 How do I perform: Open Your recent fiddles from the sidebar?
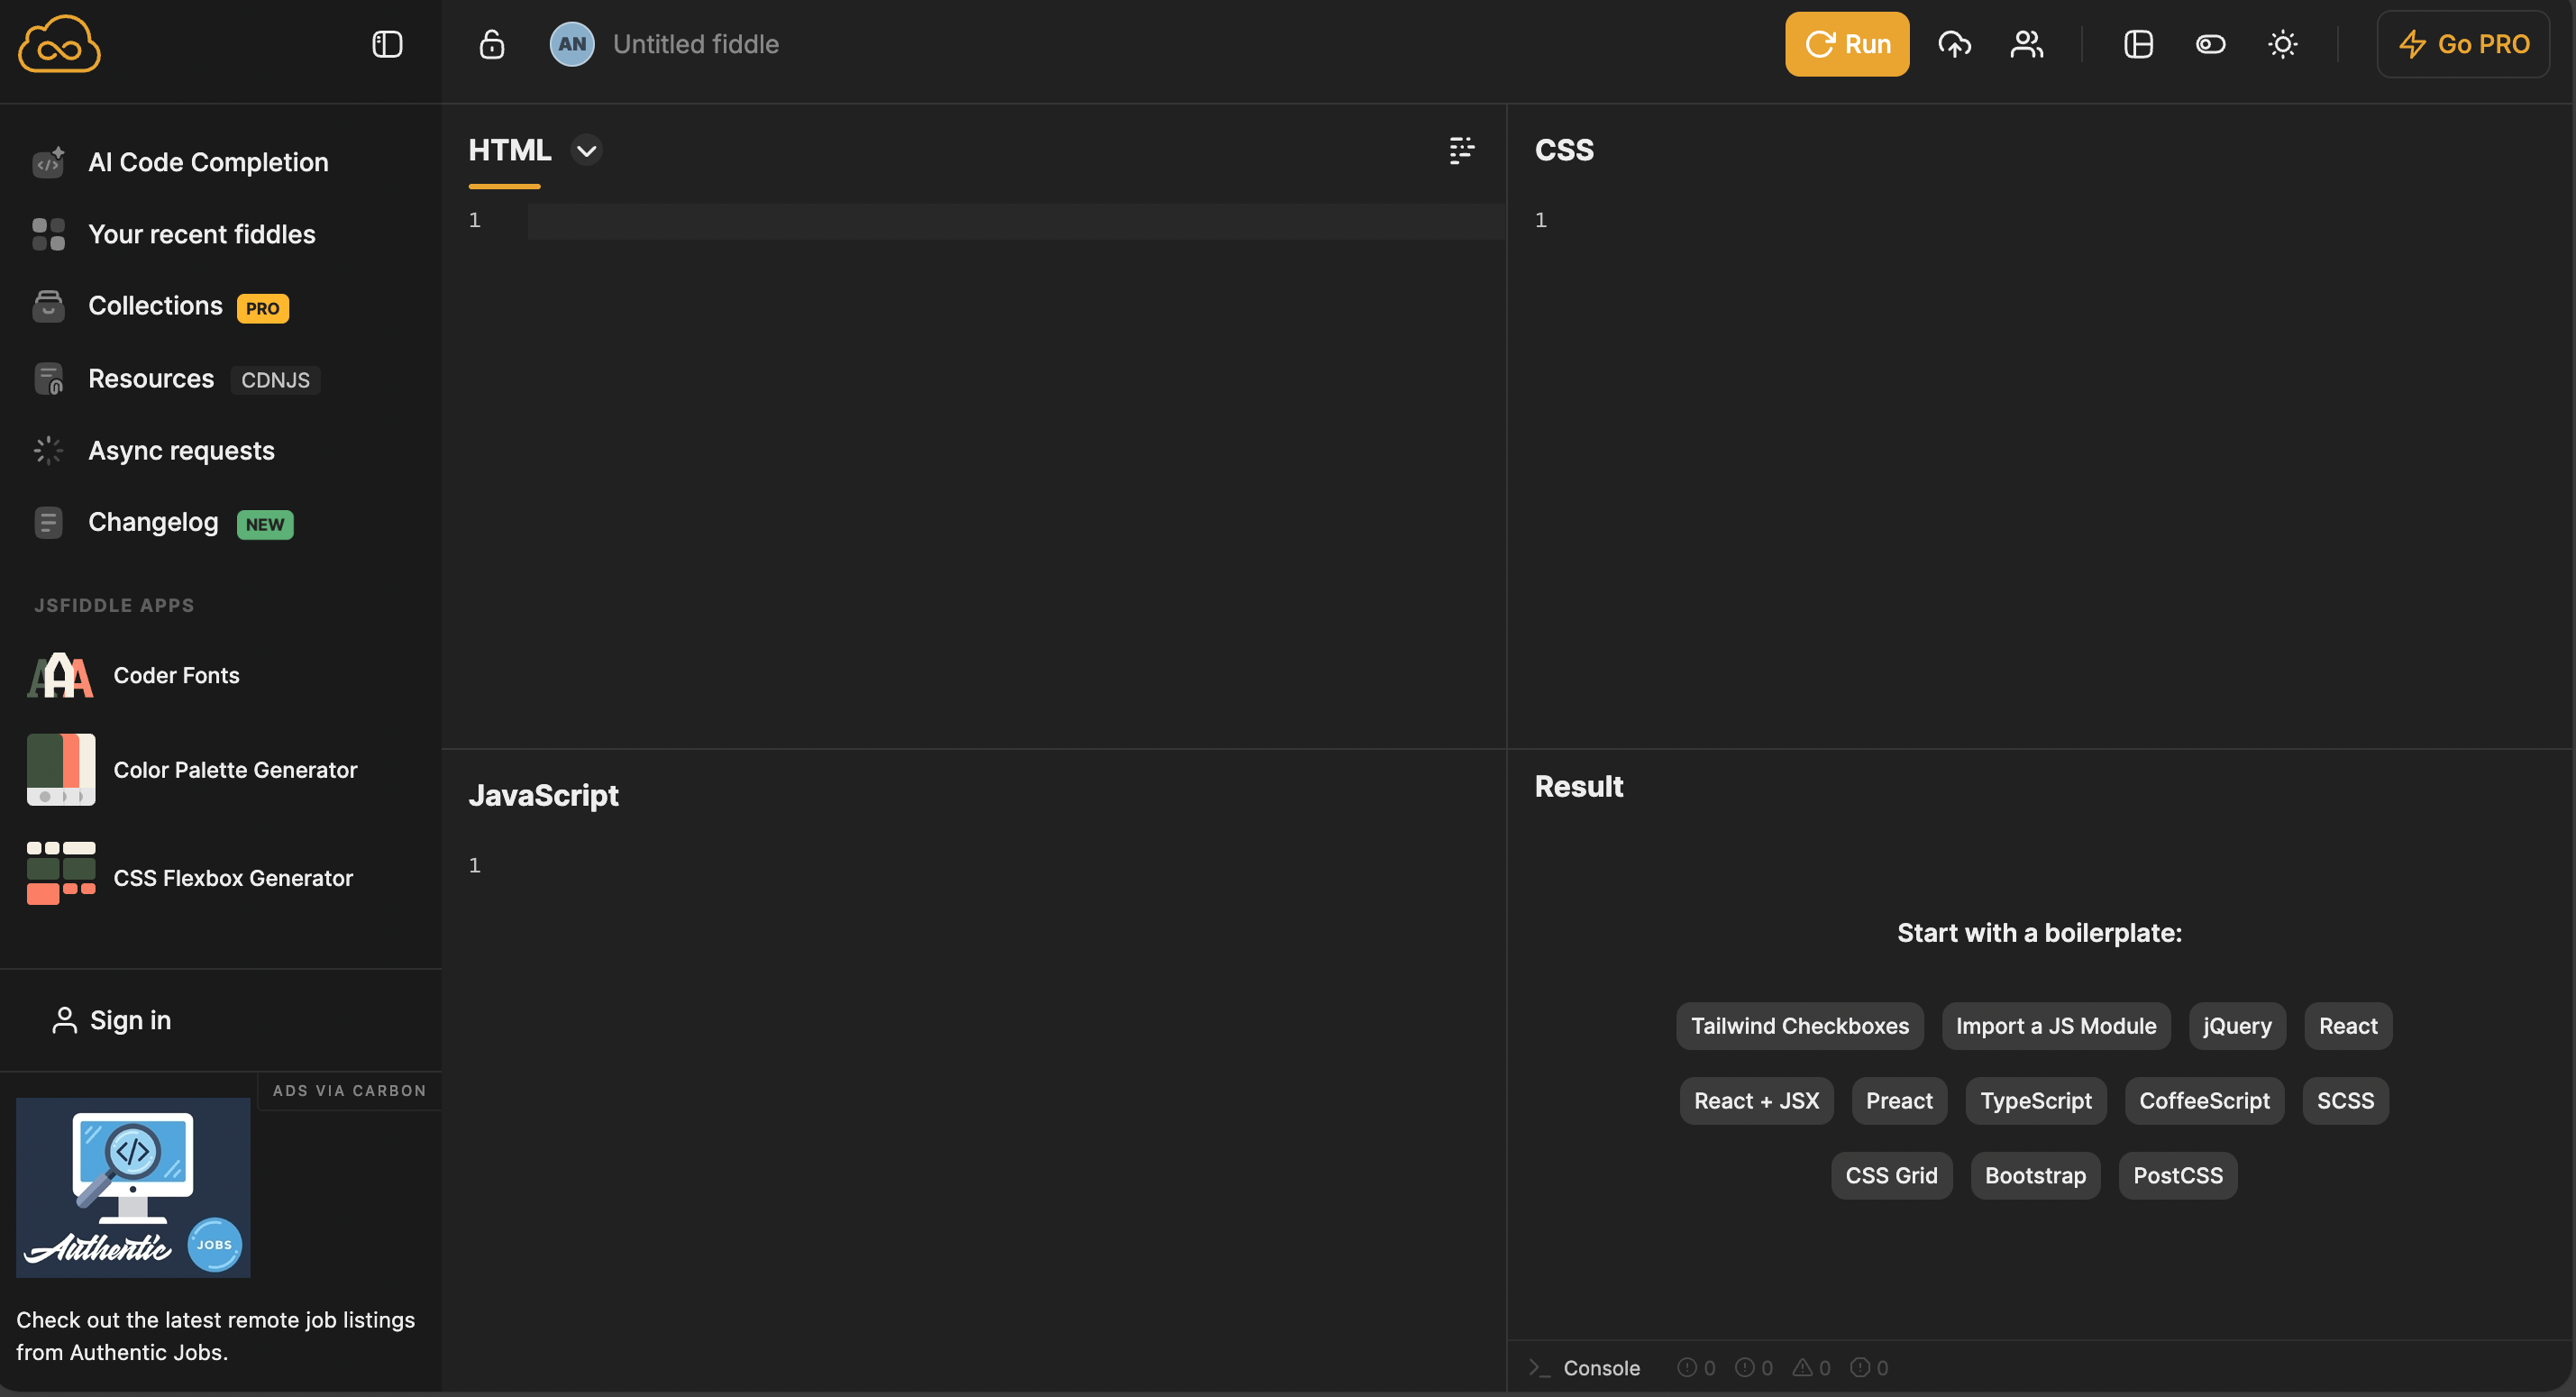pyautogui.click(x=201, y=234)
